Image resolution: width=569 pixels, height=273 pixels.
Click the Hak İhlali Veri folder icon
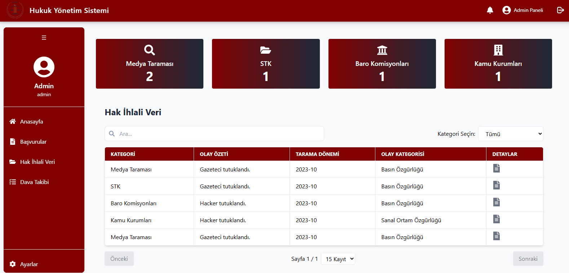13,162
